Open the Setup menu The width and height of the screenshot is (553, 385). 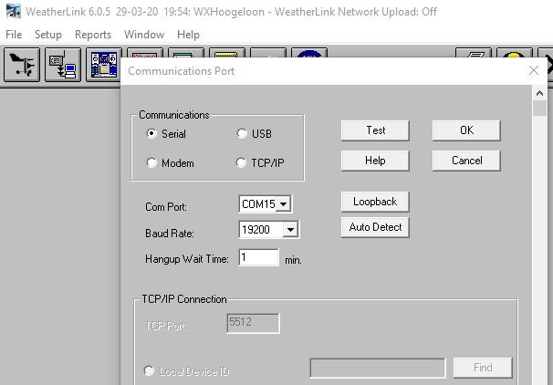(48, 35)
